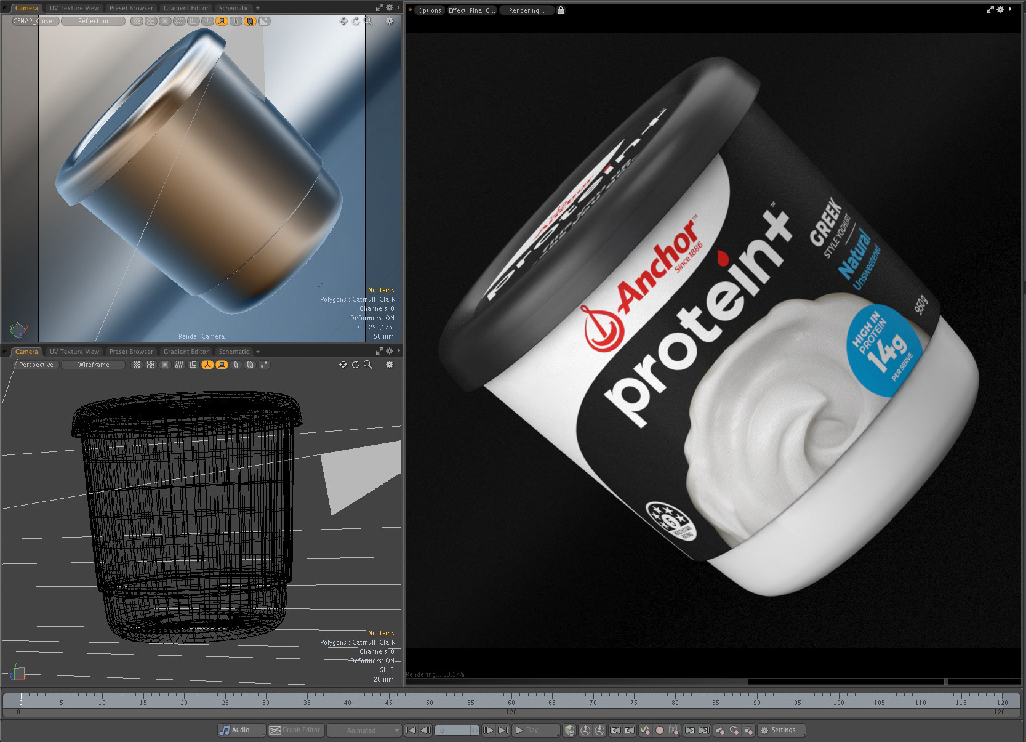Maximize top Camera viewport
Screen dimensions: 1026x742
pos(380,7)
